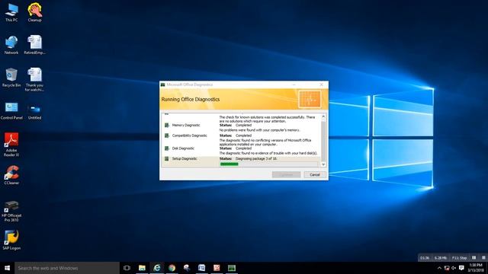The image size is (488, 274).
Task: Click the Setup Diagnostic progress bar
Action: tap(269, 164)
